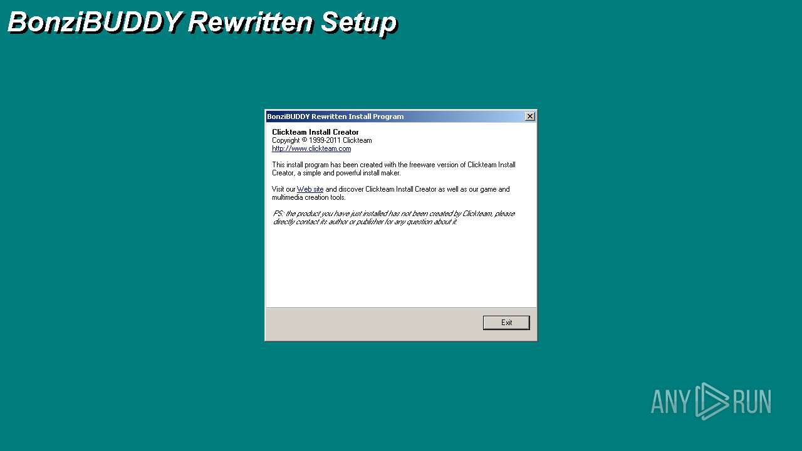Open the http://www.clickteam.com link
The image size is (802, 451).
(x=311, y=148)
